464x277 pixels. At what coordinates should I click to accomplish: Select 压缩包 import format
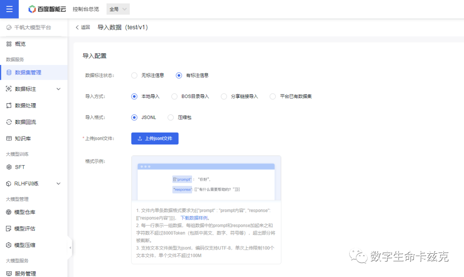pos(171,117)
